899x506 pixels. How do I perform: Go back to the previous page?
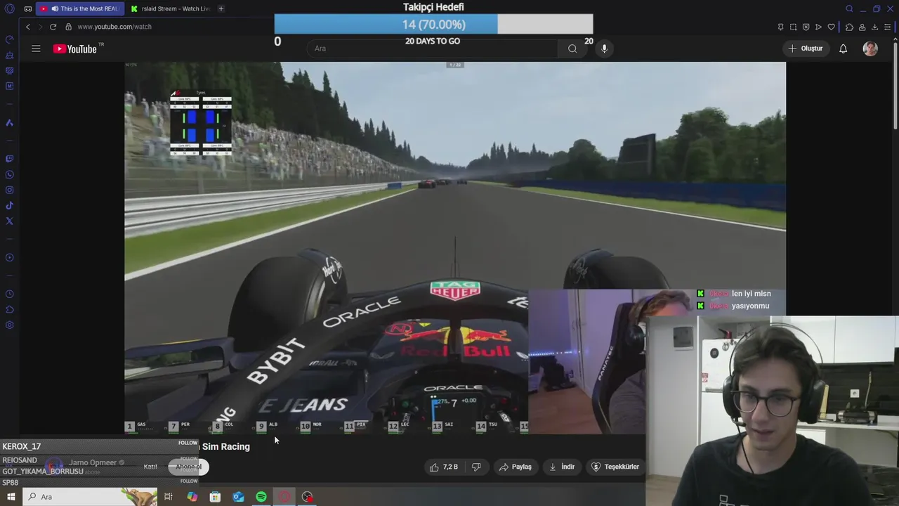coord(28,27)
